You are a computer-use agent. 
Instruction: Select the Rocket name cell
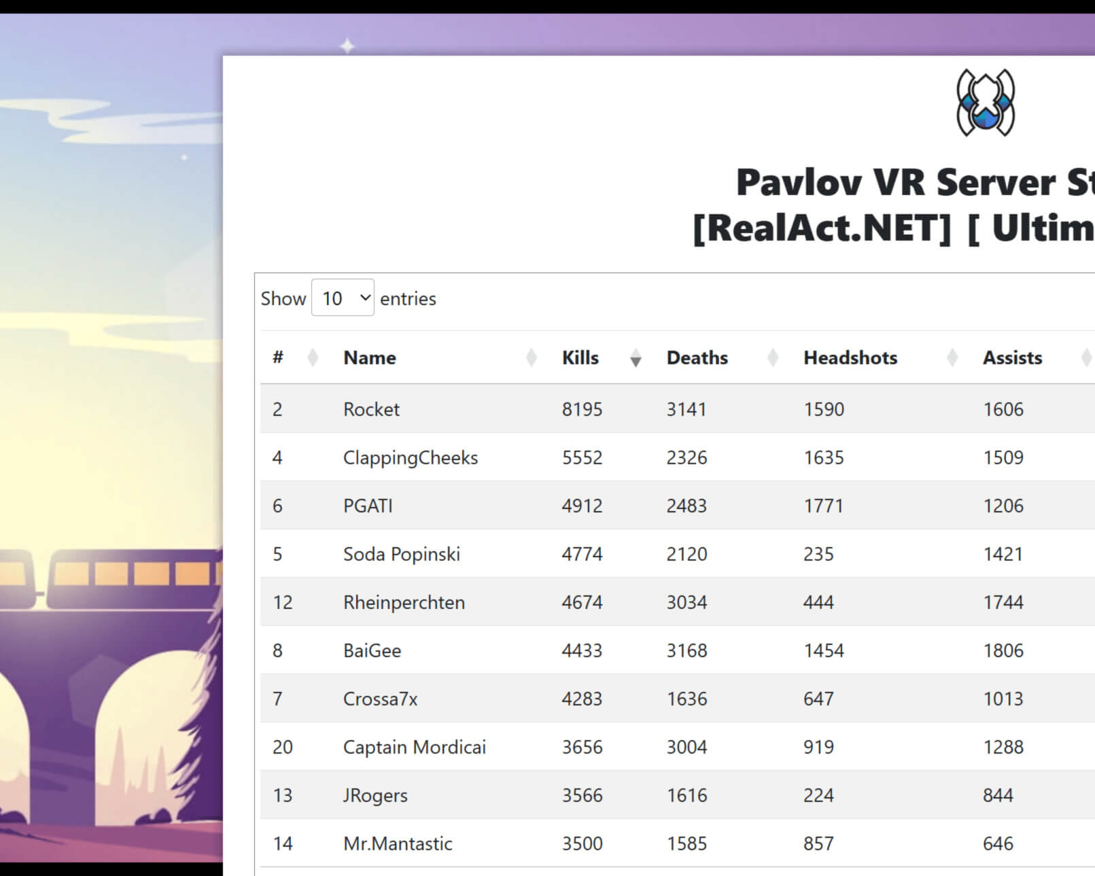pyautogui.click(x=371, y=409)
